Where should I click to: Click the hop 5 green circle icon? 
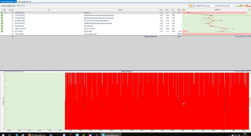(x=2, y=23)
